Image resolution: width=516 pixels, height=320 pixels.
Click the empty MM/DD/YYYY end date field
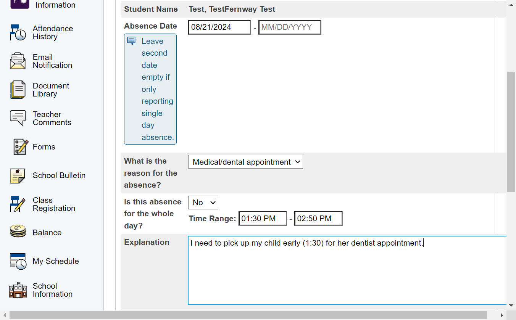click(x=290, y=27)
